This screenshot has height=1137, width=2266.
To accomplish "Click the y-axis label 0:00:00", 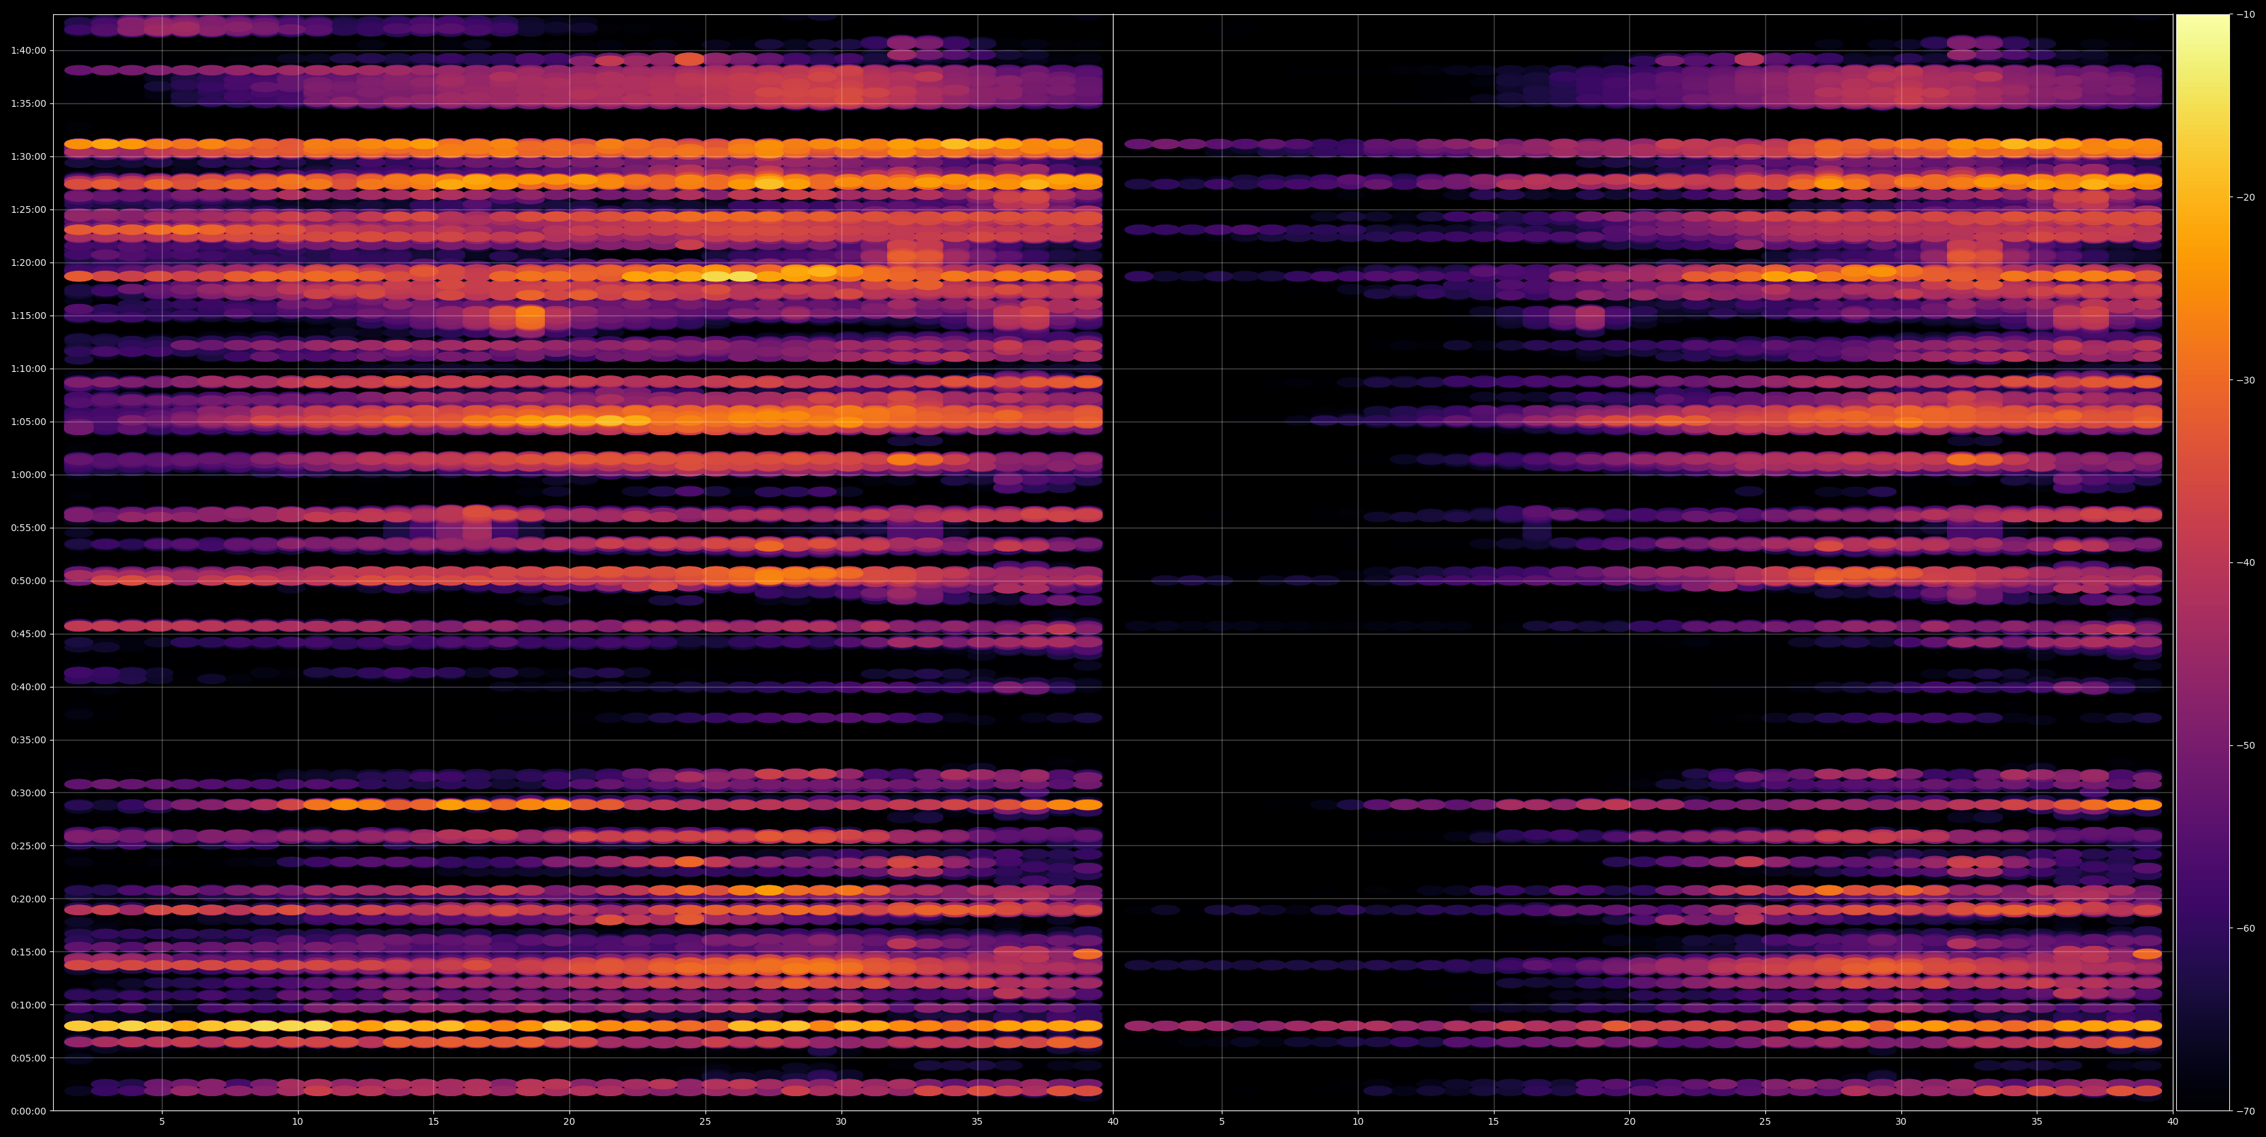I will click(28, 1110).
